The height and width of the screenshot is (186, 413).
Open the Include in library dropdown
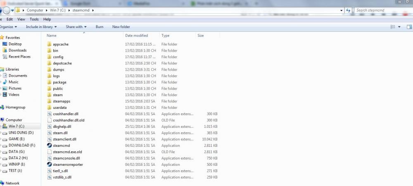coord(41,27)
